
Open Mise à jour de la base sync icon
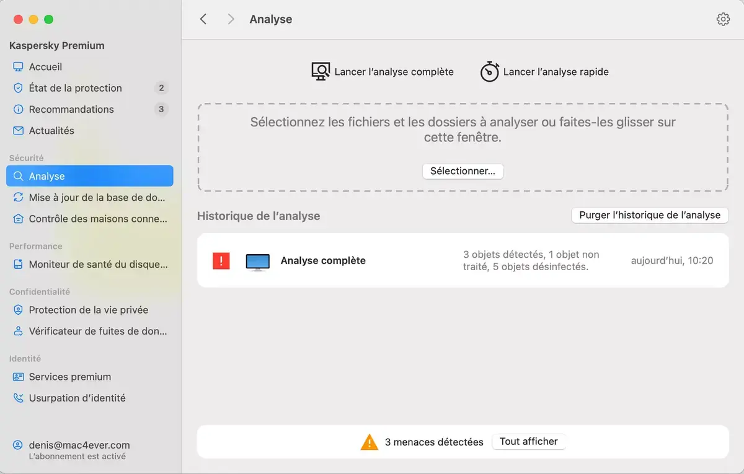(x=19, y=197)
